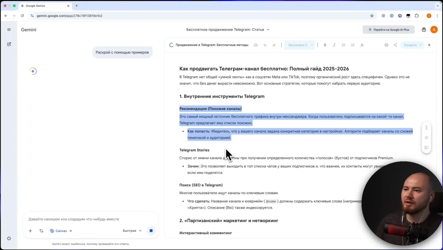Click the change length side tool

coord(426,128)
